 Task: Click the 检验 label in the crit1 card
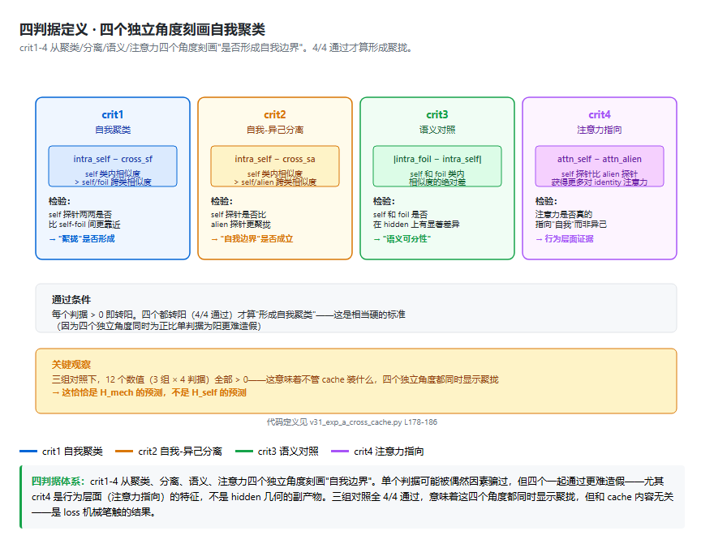59,201
